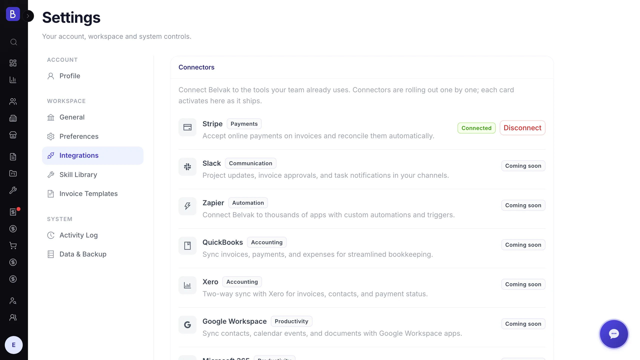Viewport: 640px width, 360px height.
Task: Click the Zapier connector name
Action: tap(213, 203)
